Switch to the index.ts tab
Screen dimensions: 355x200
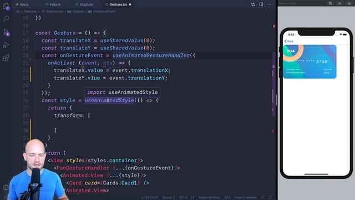tap(53, 4)
